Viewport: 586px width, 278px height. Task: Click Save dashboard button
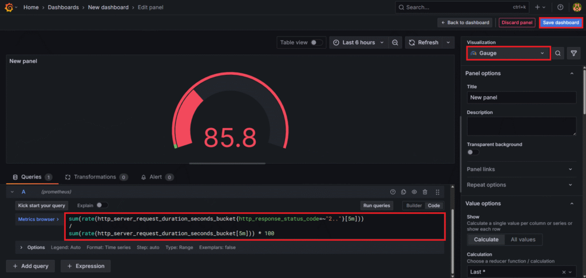coord(561,22)
